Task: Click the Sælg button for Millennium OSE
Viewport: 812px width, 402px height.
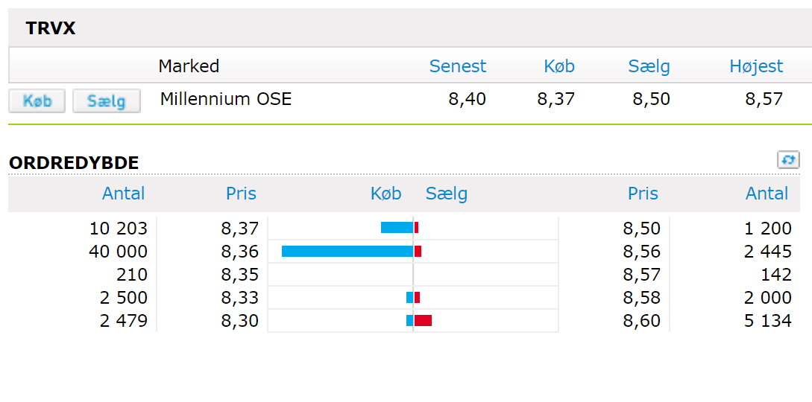Action: pos(107,100)
